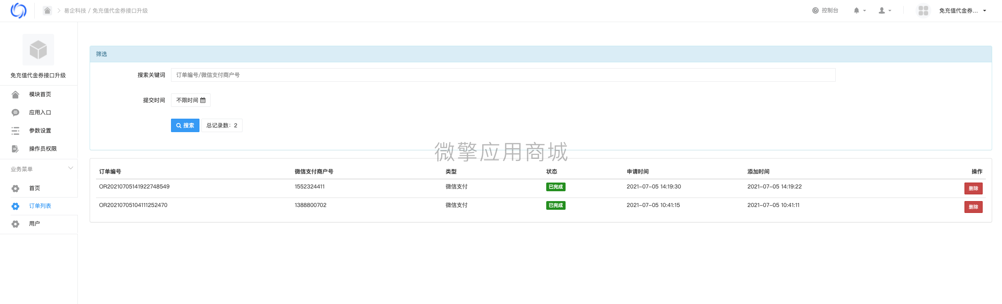The image size is (1002, 304).
Task: Click the module cube thumbnail in the sidebar
Action: [x=38, y=50]
